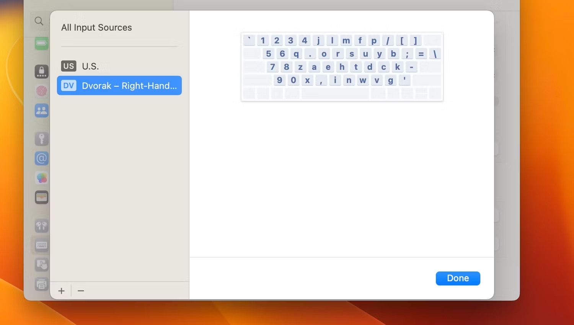
Task: Open Game Center settings icon
Action: pos(42,178)
